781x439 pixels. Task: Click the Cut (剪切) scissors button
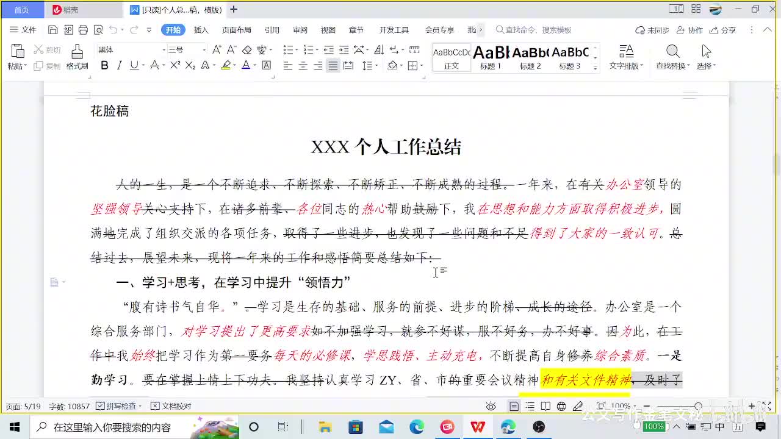(47, 50)
